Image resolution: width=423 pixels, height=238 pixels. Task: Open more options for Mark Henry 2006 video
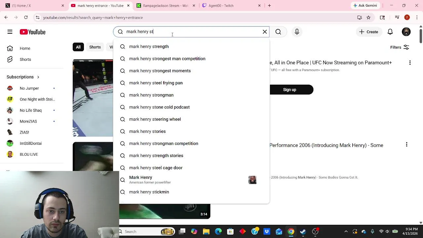(x=406, y=144)
